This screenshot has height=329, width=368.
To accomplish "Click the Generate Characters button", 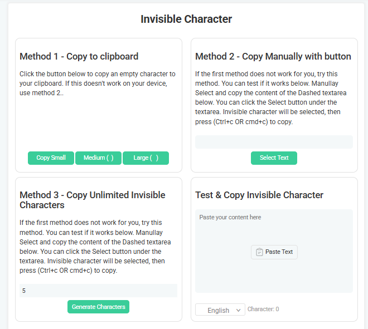I will click(98, 307).
